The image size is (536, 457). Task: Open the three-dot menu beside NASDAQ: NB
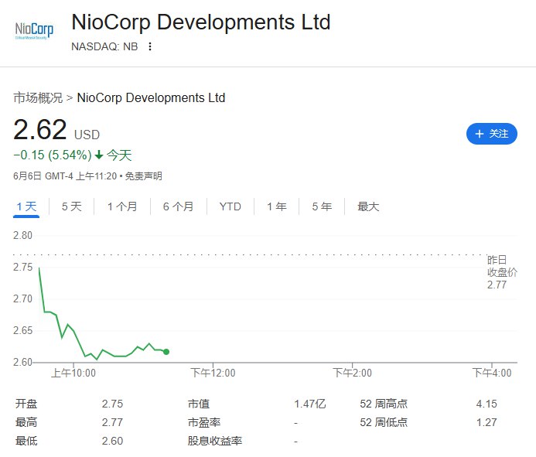click(150, 46)
